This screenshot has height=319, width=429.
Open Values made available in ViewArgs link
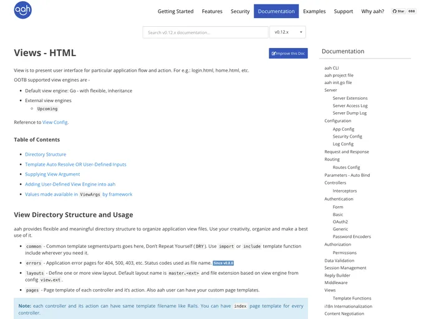79,194
